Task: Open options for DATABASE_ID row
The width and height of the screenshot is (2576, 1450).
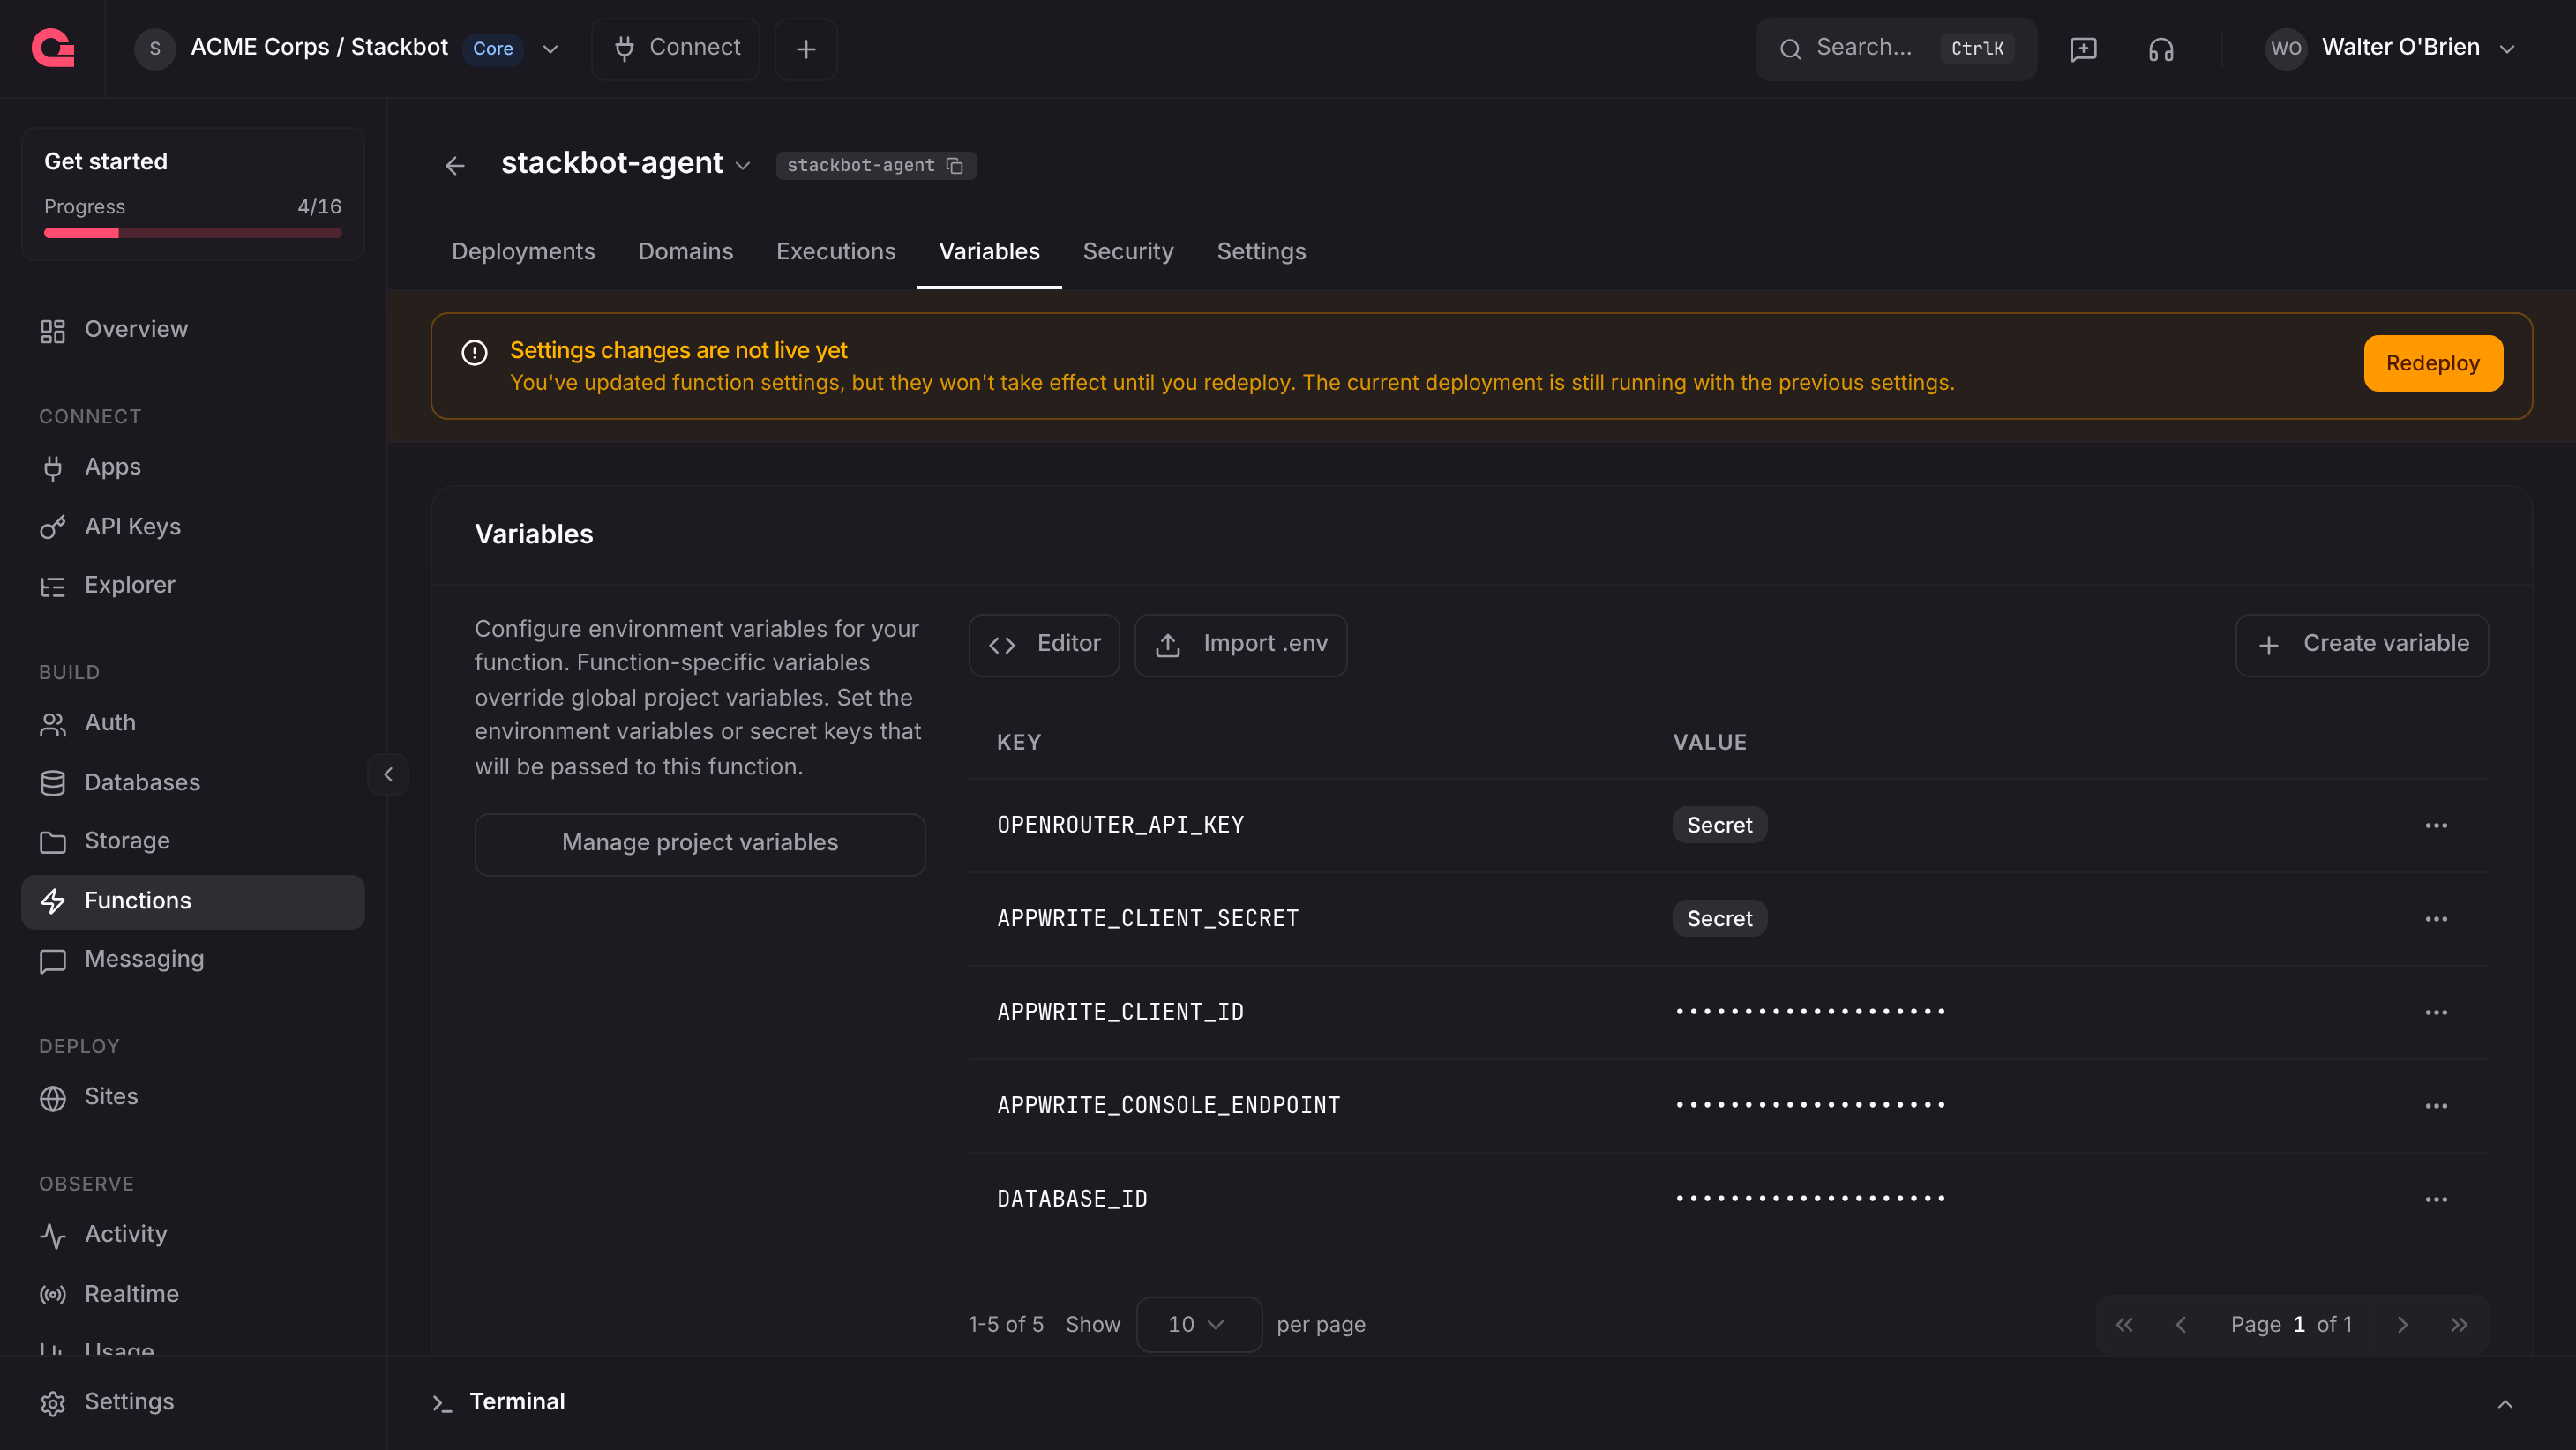Action: click(x=2436, y=1199)
